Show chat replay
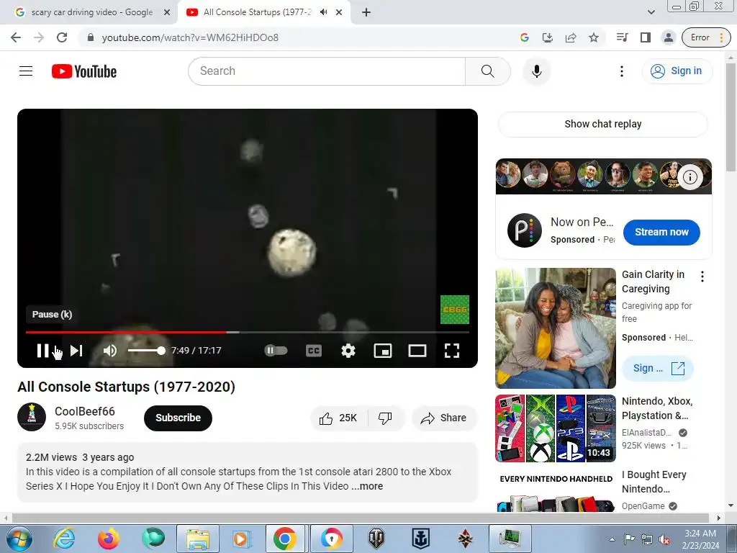The height and width of the screenshot is (553, 737). (x=602, y=124)
